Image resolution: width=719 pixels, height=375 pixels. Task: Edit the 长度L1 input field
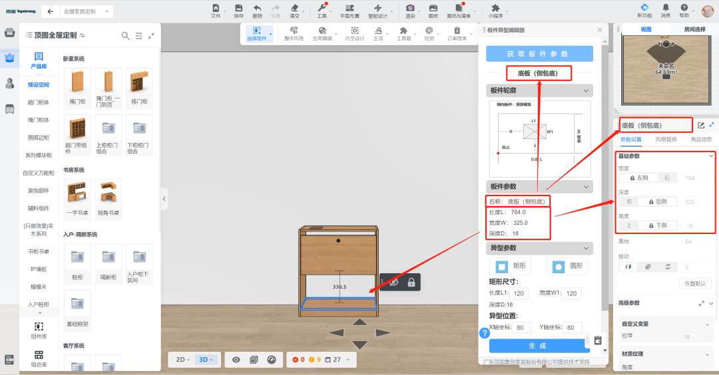coord(519,293)
